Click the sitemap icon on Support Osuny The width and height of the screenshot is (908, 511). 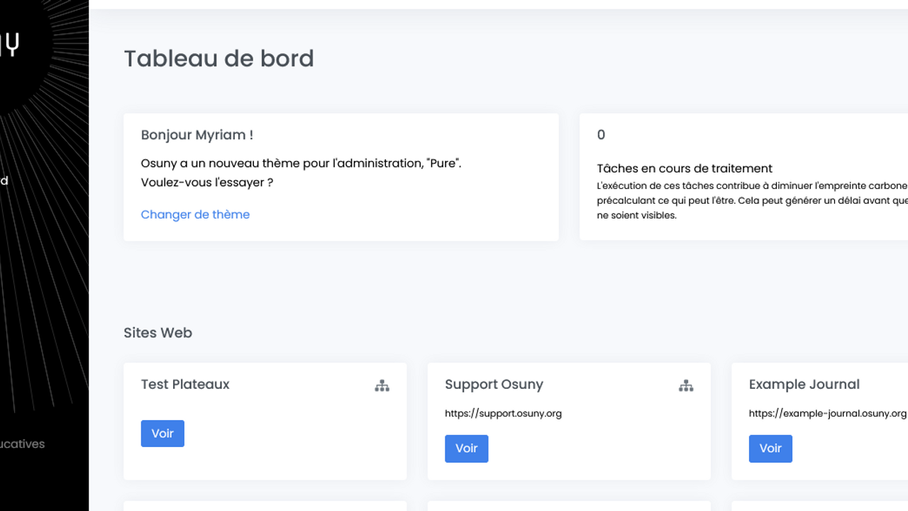[x=685, y=386]
